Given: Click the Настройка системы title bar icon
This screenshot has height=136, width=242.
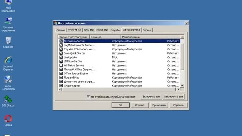Looking at the screenshot, I should point(56,23).
